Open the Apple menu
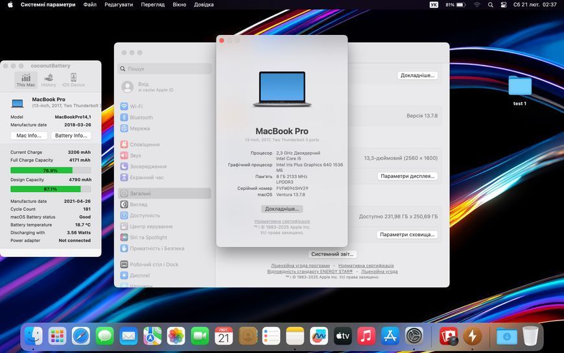The height and width of the screenshot is (353, 564). coord(10,5)
